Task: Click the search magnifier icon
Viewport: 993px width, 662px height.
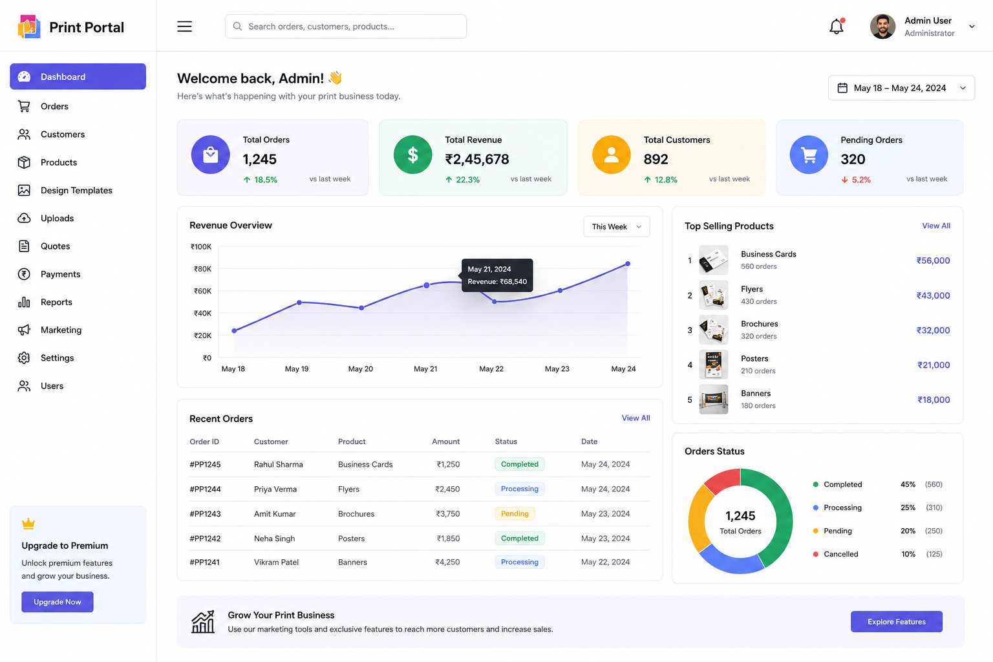Action: pyautogui.click(x=237, y=27)
